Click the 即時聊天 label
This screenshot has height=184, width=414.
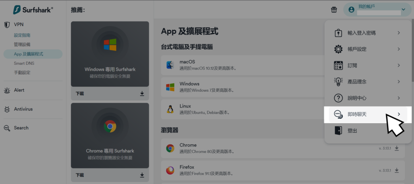click(357, 114)
